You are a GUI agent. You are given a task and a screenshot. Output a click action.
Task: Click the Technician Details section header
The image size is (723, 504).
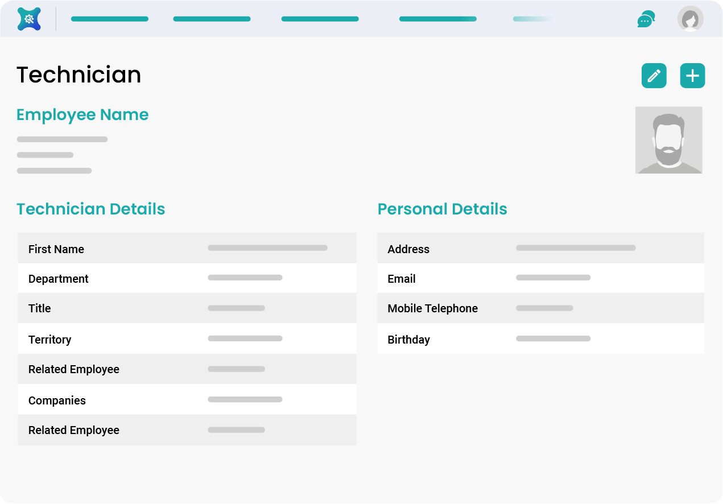coord(90,209)
